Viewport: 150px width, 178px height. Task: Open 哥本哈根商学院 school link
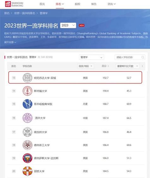click(x=43, y=104)
